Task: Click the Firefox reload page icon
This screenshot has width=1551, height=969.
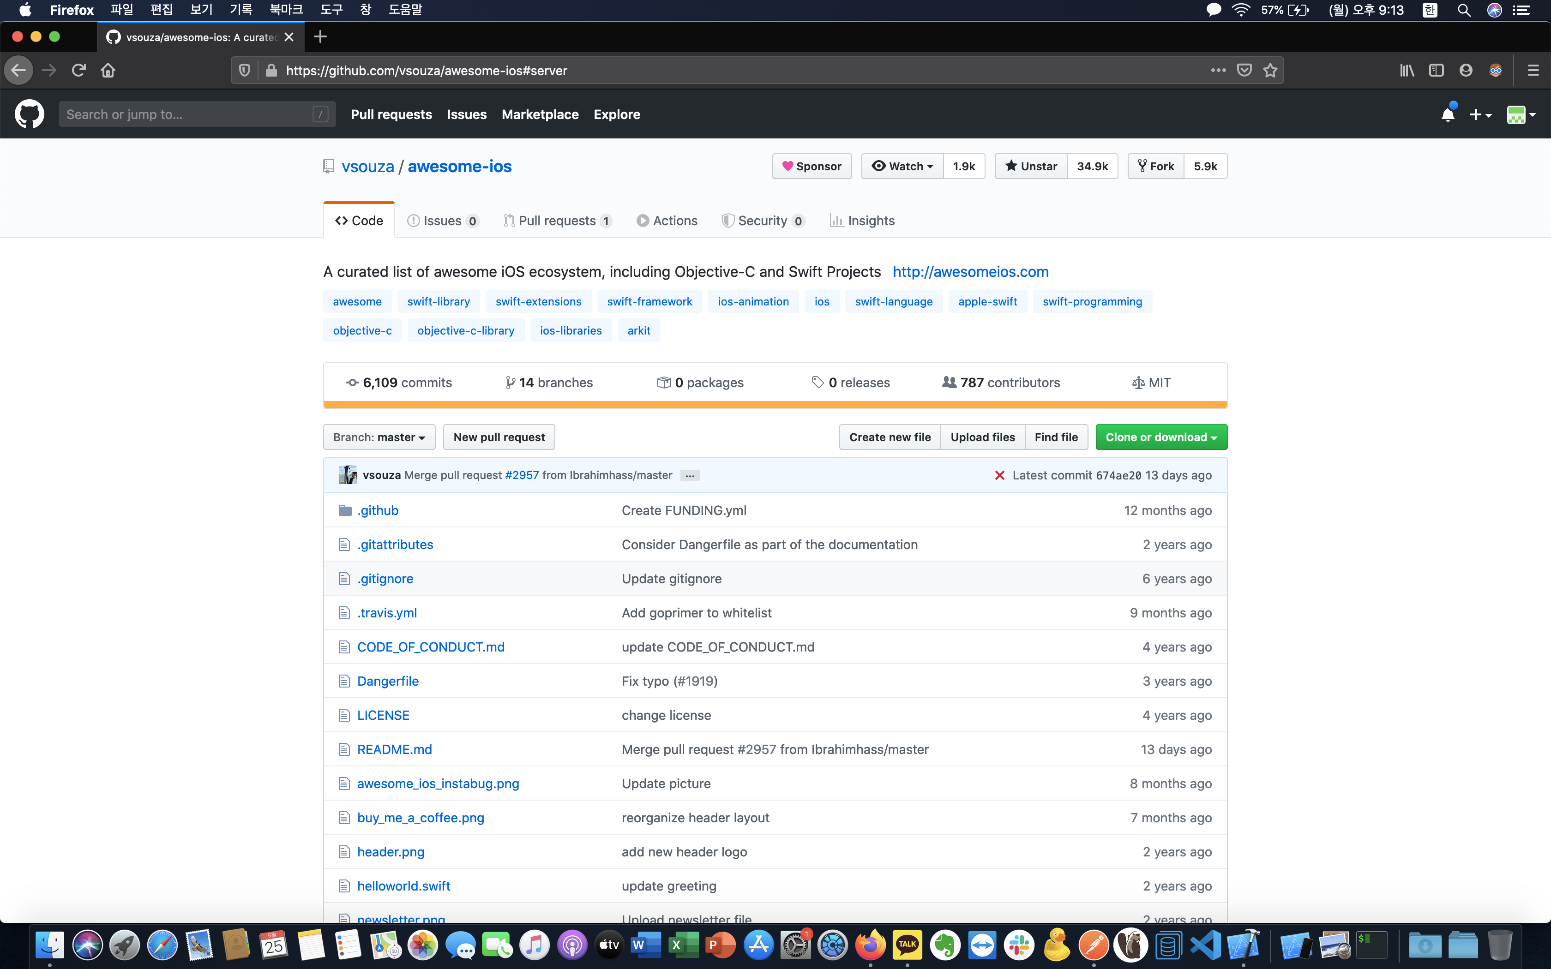Action: coord(79,70)
